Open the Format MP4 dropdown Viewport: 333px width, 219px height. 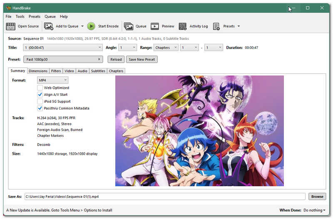tap(52, 80)
